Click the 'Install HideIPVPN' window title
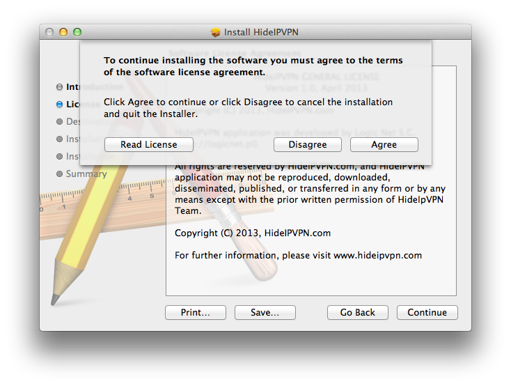511x386 pixels. pyautogui.click(x=261, y=32)
